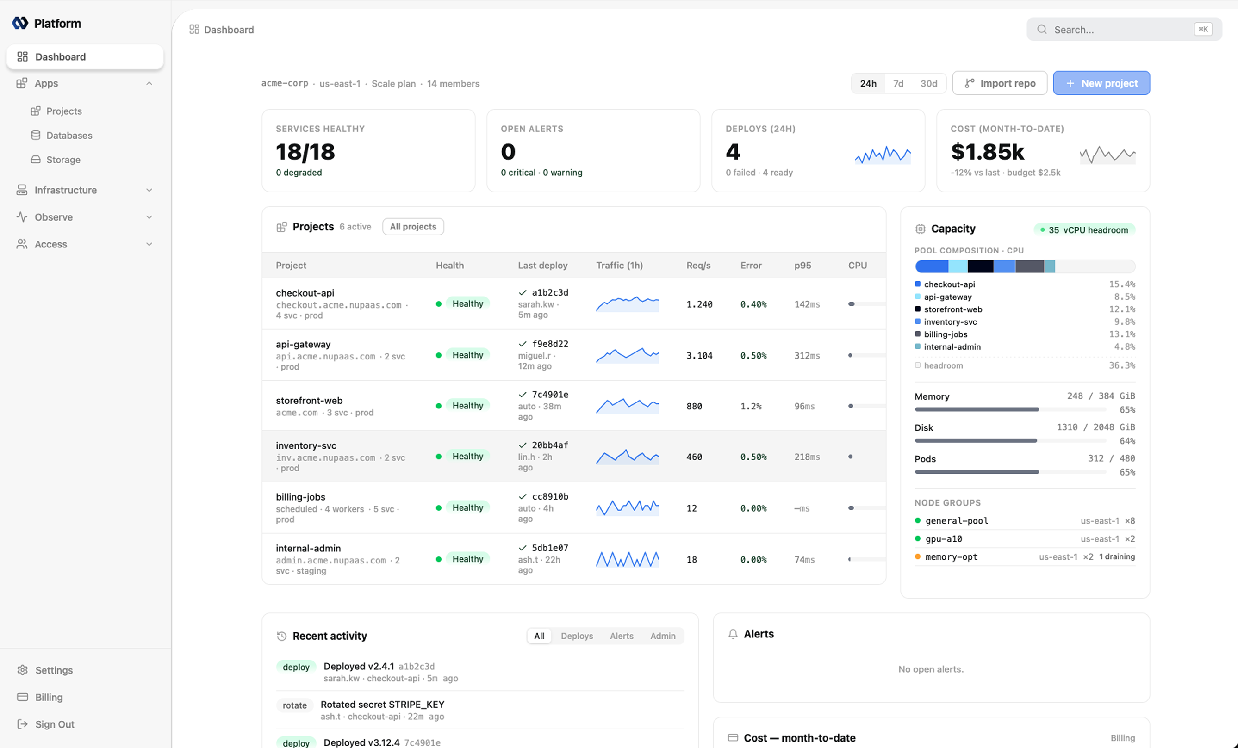
Task: Click the Capacity chip icon
Action: [x=920, y=229]
